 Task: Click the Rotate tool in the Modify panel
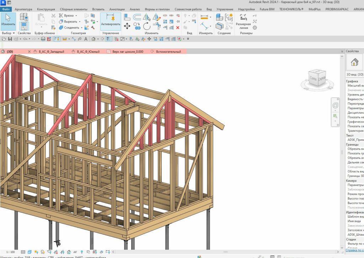coord(147,26)
